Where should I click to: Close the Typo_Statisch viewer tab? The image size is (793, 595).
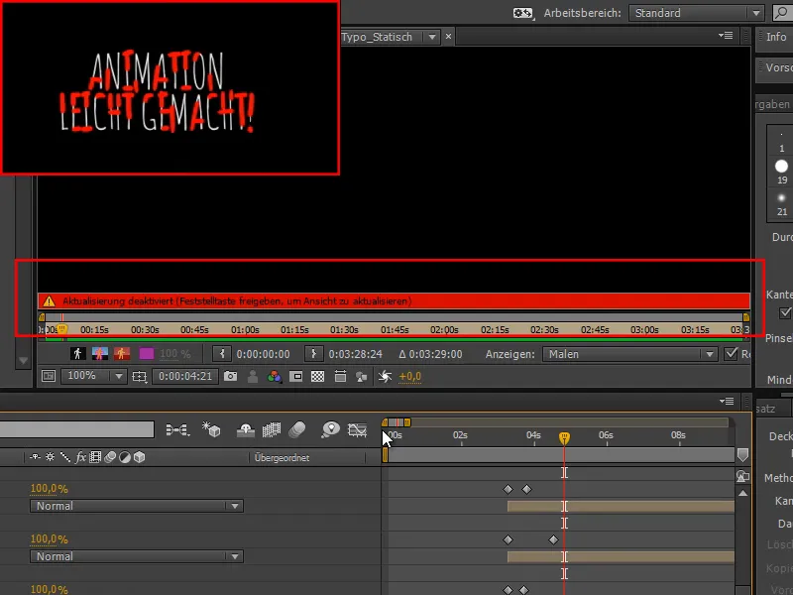click(448, 37)
